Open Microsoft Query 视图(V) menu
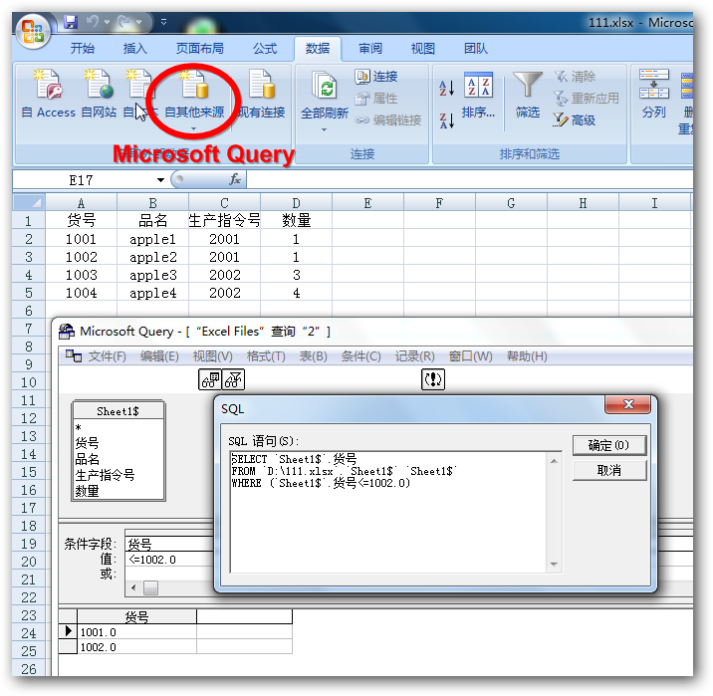 coord(212,356)
